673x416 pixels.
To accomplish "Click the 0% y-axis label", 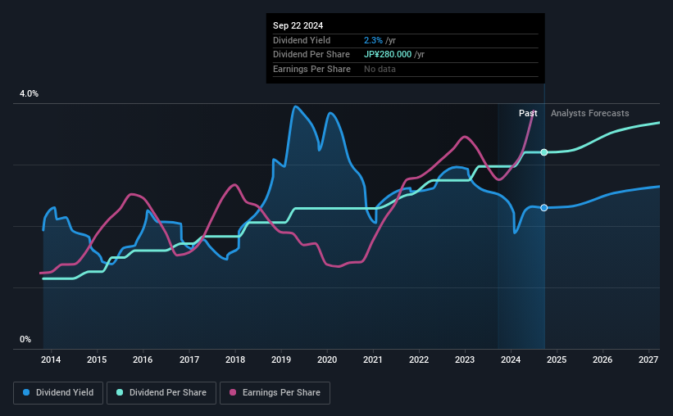I will (25, 340).
